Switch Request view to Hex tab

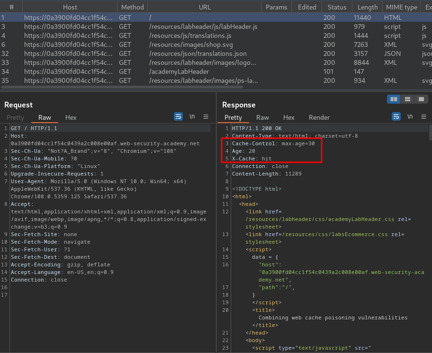pyautogui.click(x=71, y=117)
